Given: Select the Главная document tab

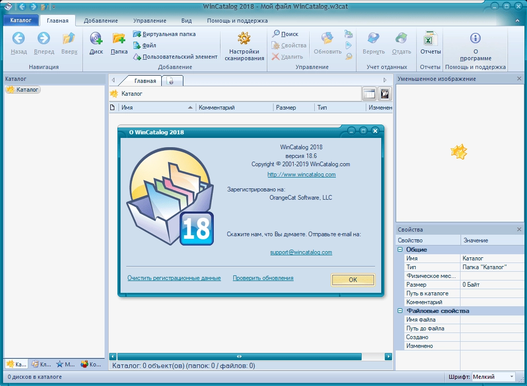Looking at the screenshot, I should (x=145, y=81).
